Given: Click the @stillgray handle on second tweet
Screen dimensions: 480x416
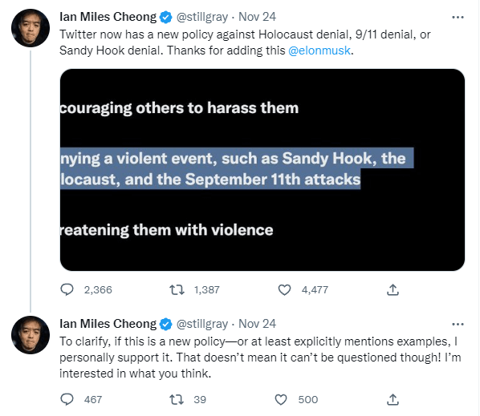Looking at the screenshot, I should [x=202, y=324].
